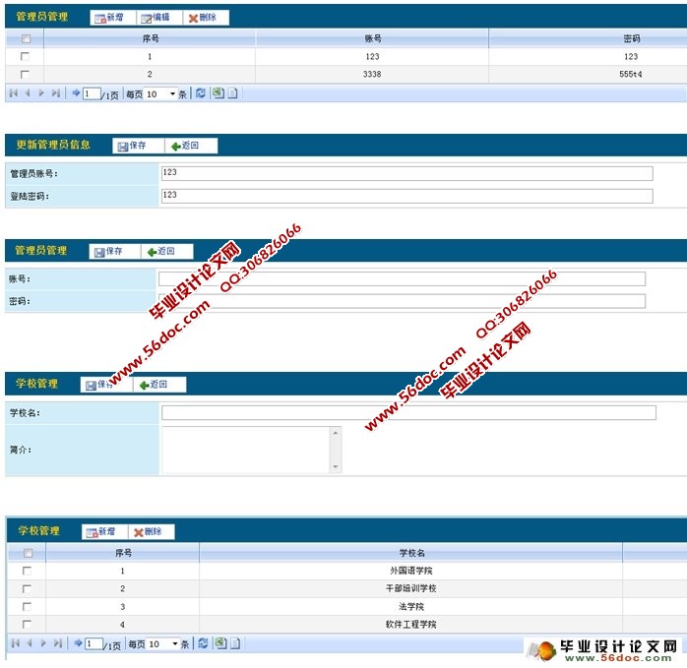Click down arrow of 简介 textarea scrollbar
The width and height of the screenshot is (687, 668).
coord(336,466)
